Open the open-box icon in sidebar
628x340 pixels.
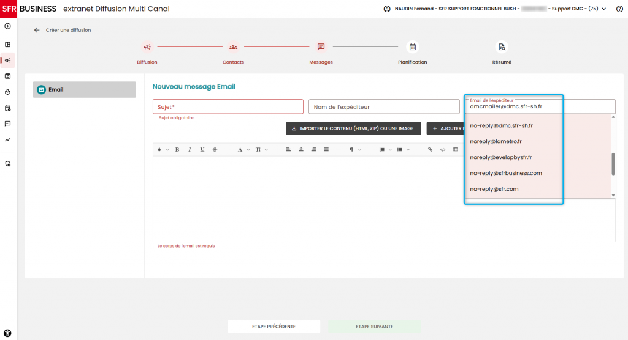(7, 92)
